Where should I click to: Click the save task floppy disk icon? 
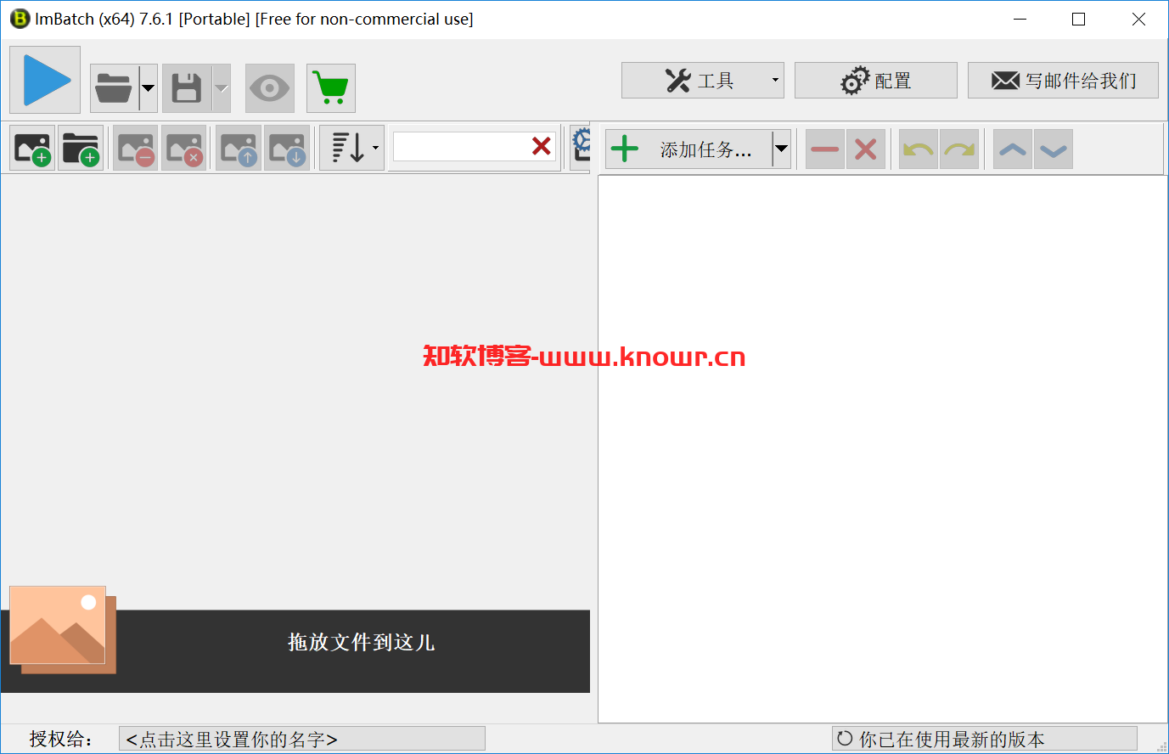(x=187, y=88)
